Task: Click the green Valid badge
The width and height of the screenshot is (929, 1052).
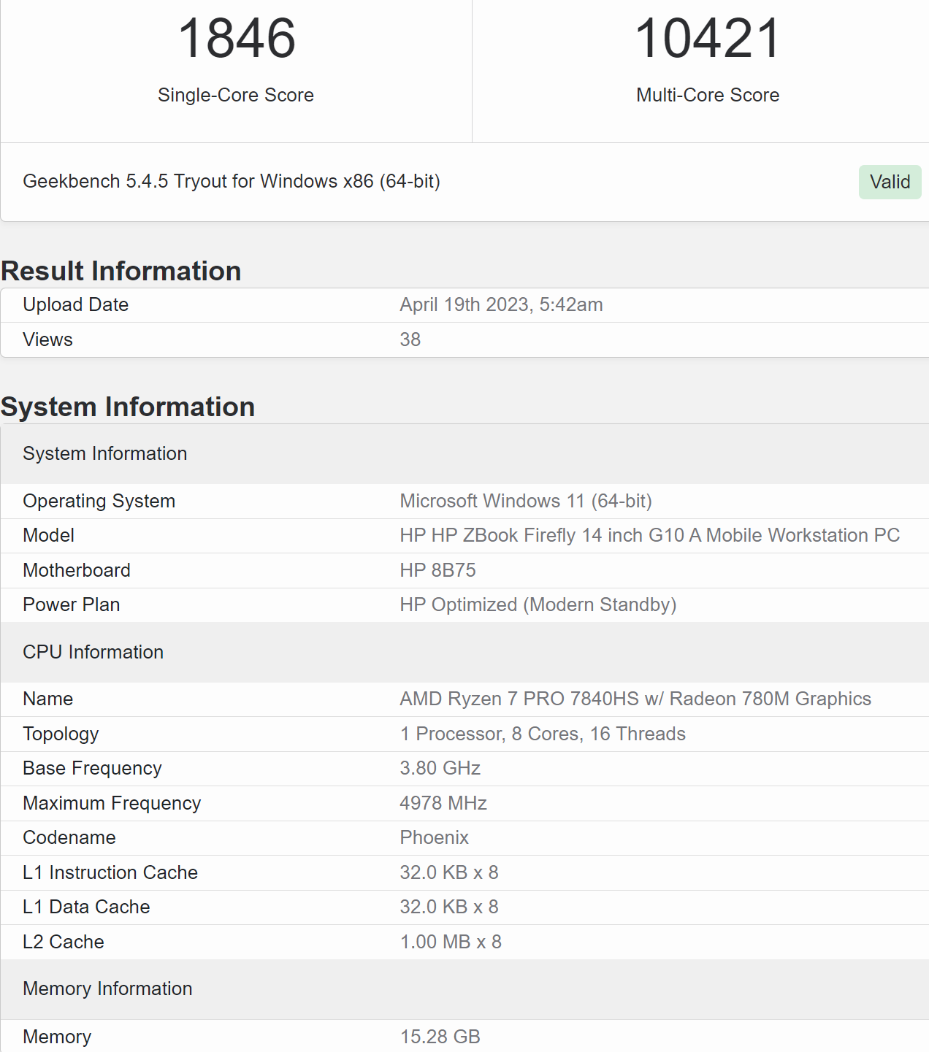Action: tap(889, 182)
